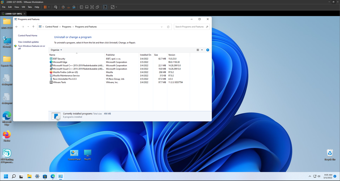Send Ctrl+Alt+Del to the virtual machine
The width and height of the screenshot is (340, 181).
(56, 7)
